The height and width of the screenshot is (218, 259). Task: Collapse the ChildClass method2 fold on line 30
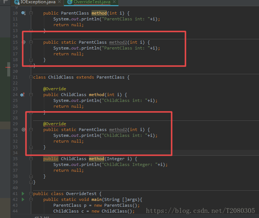click(31, 130)
